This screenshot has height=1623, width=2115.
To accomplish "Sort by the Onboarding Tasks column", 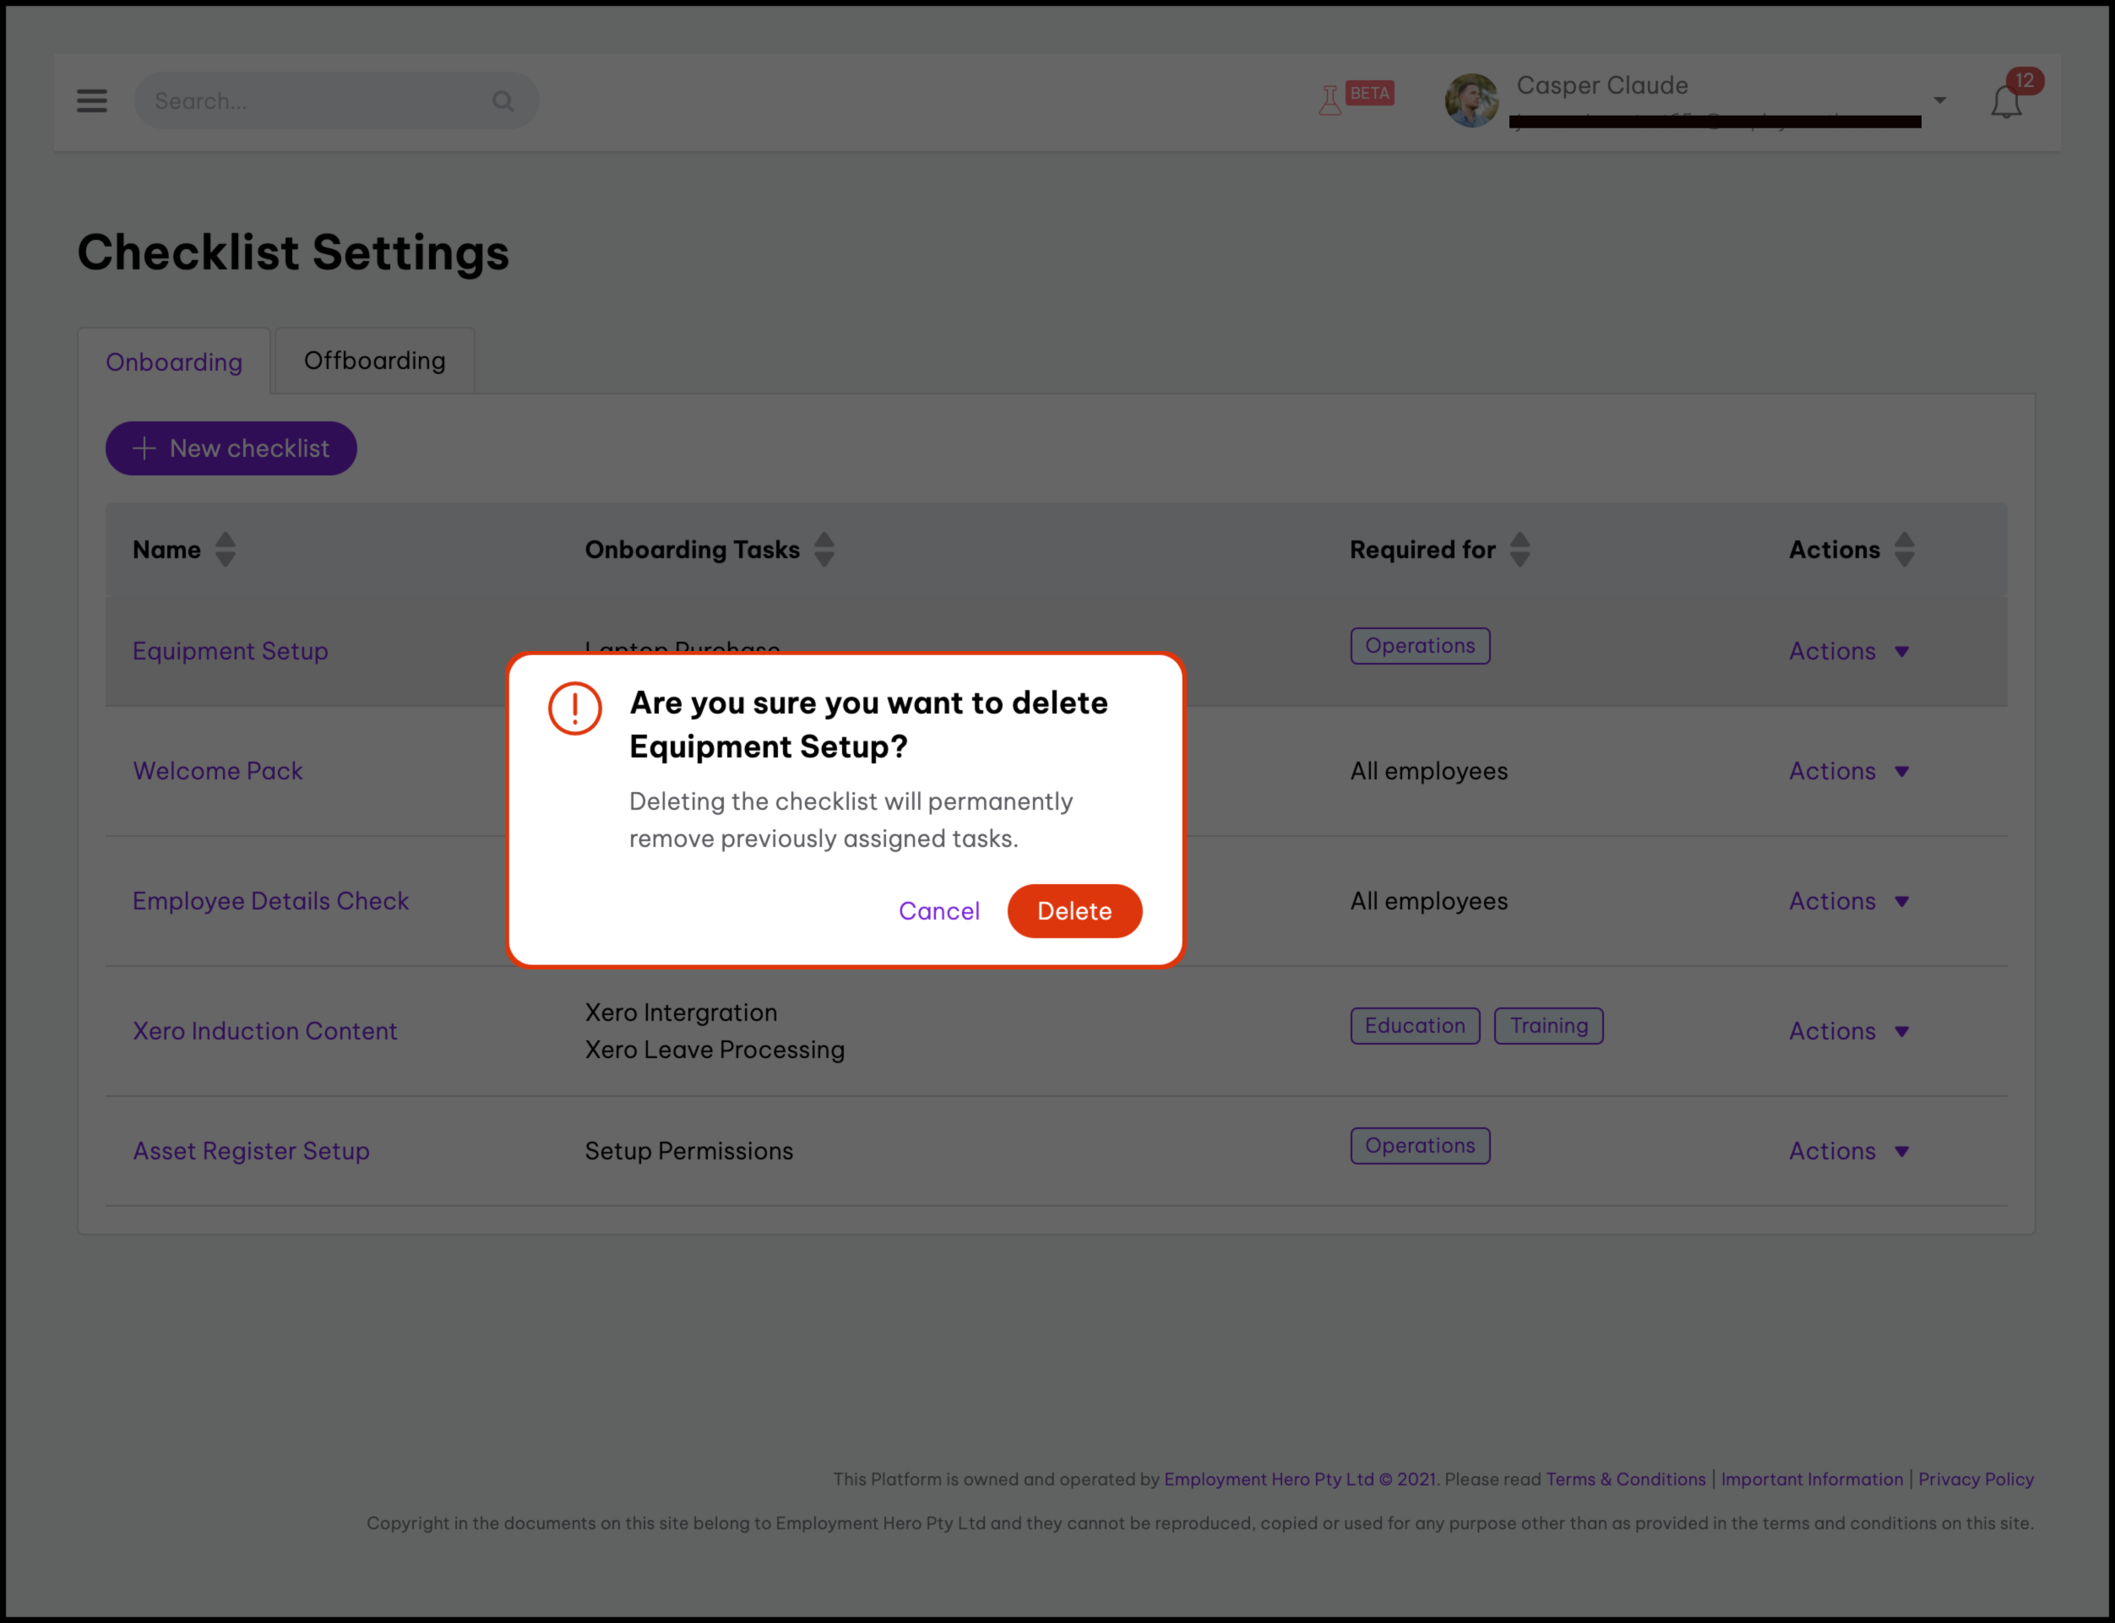I will (824, 550).
